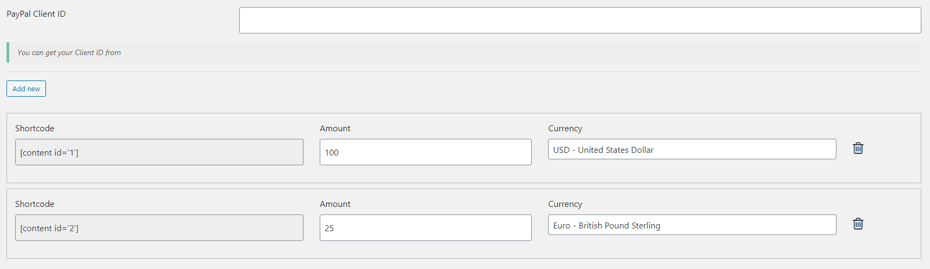
Task: Click the Shortcode label in first row
Action: [x=35, y=128]
